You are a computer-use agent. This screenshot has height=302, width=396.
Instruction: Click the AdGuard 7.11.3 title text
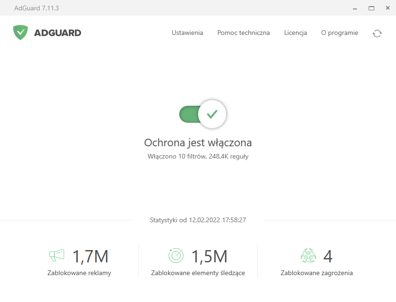[36, 8]
